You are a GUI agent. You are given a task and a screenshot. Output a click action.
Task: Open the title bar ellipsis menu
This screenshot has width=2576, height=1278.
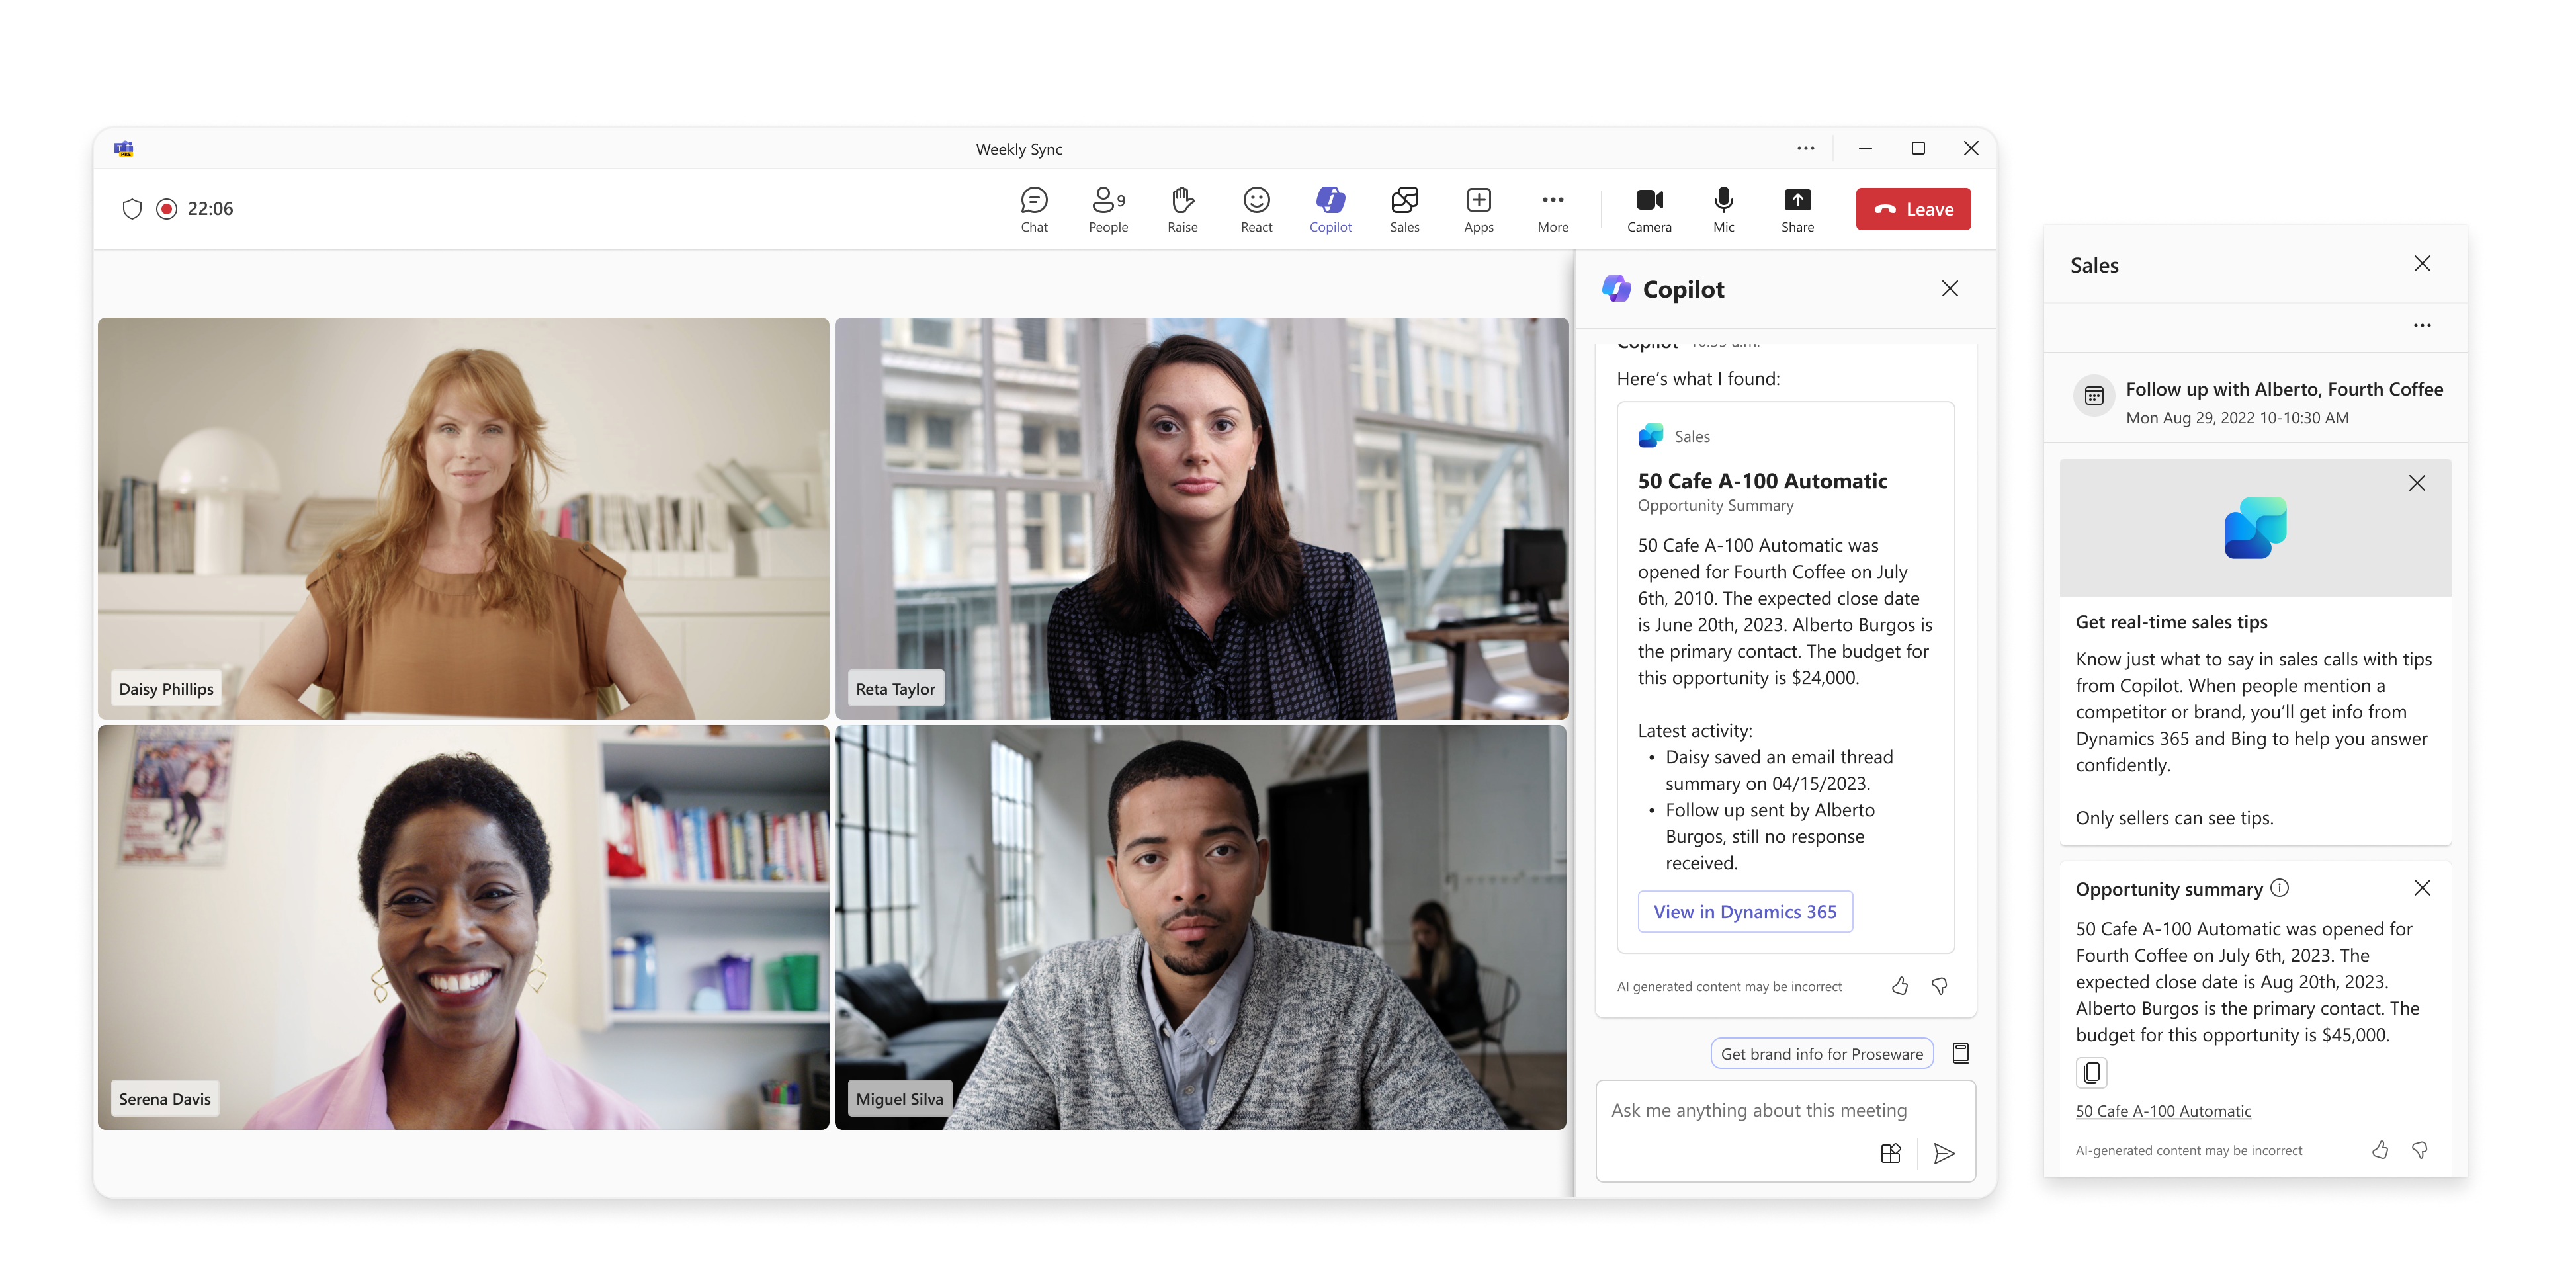[1805, 148]
